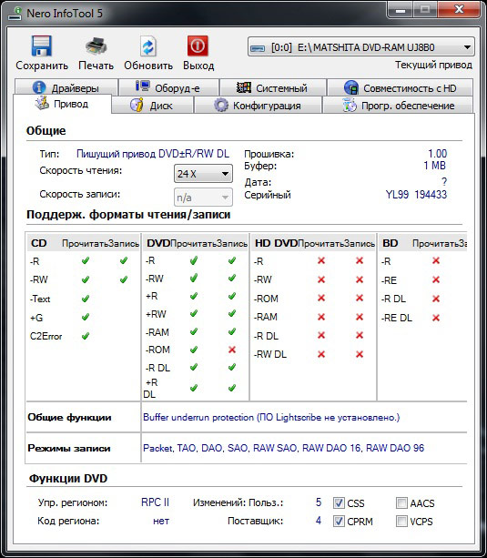Click the Режимы записи row label
This screenshot has width=487, height=558.
[x=69, y=449]
